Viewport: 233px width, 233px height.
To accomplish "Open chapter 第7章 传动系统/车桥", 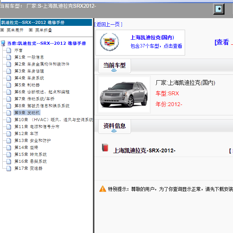I will tap(34, 99).
